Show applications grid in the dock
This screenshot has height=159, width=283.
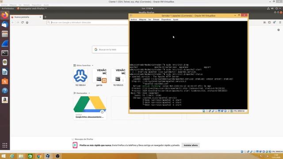[x=5, y=145]
